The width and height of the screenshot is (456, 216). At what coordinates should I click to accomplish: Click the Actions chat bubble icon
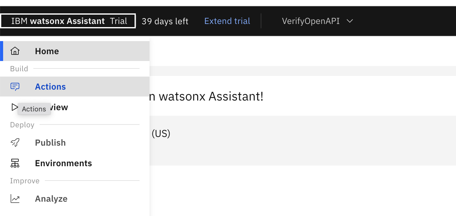tap(15, 87)
